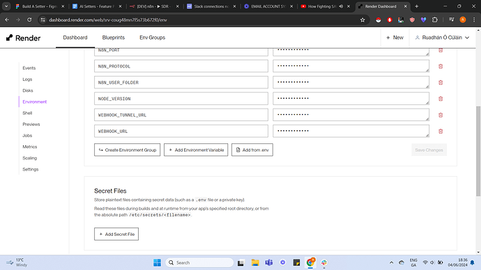Open the clock showing 18:36 04/06/2024
481x270 pixels.
click(457, 262)
